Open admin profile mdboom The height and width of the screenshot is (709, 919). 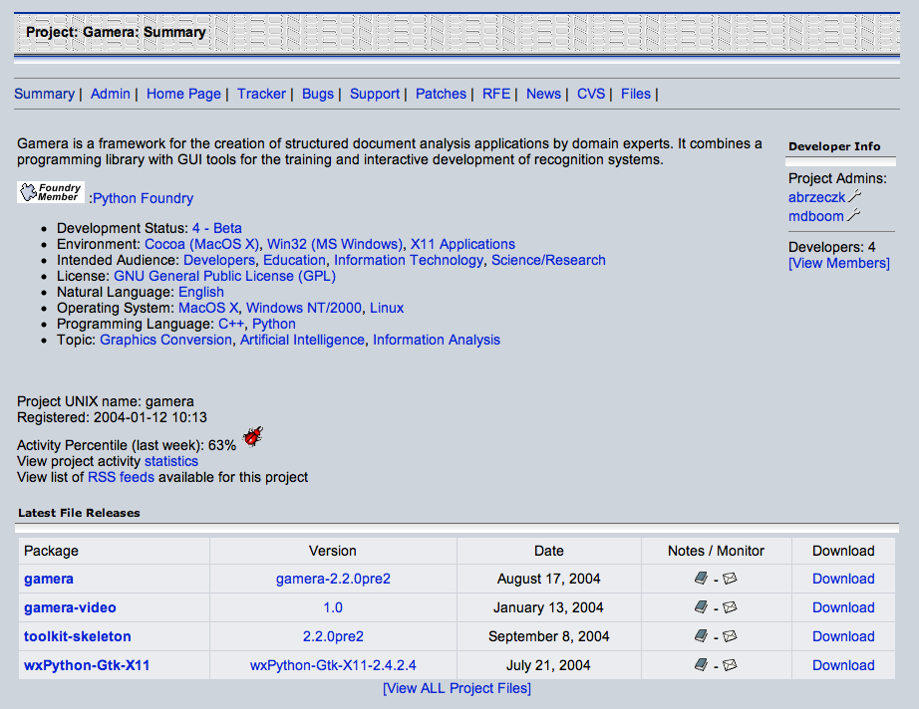pyautogui.click(x=816, y=216)
